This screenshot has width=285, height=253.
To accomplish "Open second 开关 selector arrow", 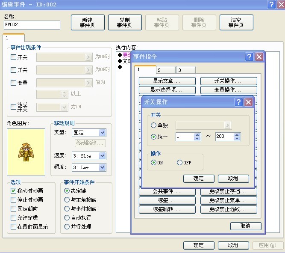I will point(88,70).
